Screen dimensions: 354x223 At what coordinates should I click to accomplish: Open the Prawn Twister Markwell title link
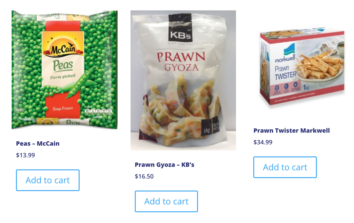pyautogui.click(x=291, y=131)
